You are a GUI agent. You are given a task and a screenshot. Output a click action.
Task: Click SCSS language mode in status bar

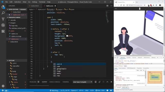92,90
